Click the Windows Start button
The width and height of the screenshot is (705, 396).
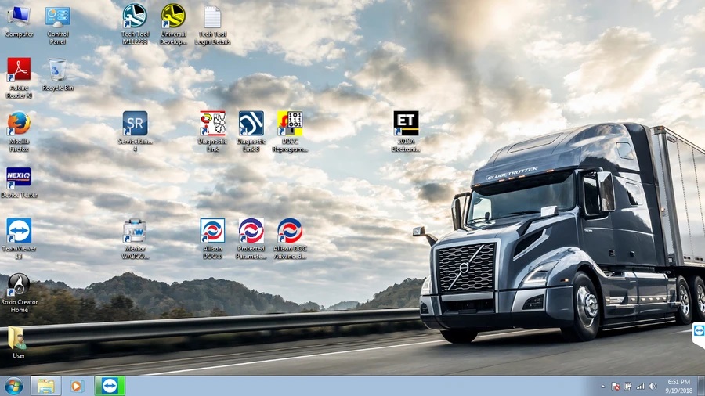pos(13,386)
